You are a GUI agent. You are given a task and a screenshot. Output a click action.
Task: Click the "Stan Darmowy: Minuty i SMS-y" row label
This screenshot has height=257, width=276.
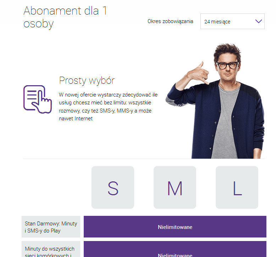(x=51, y=227)
